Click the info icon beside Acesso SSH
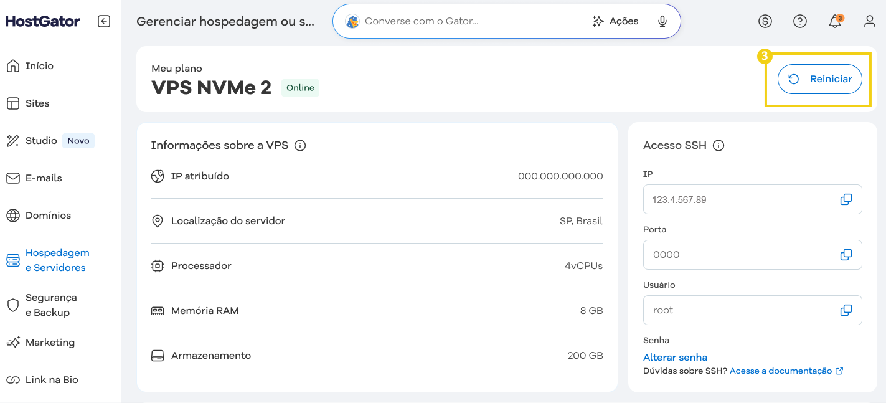 (719, 145)
